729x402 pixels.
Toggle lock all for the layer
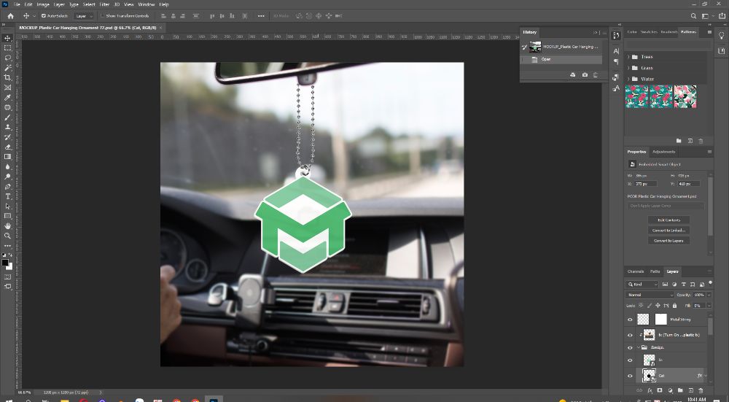tap(674, 306)
